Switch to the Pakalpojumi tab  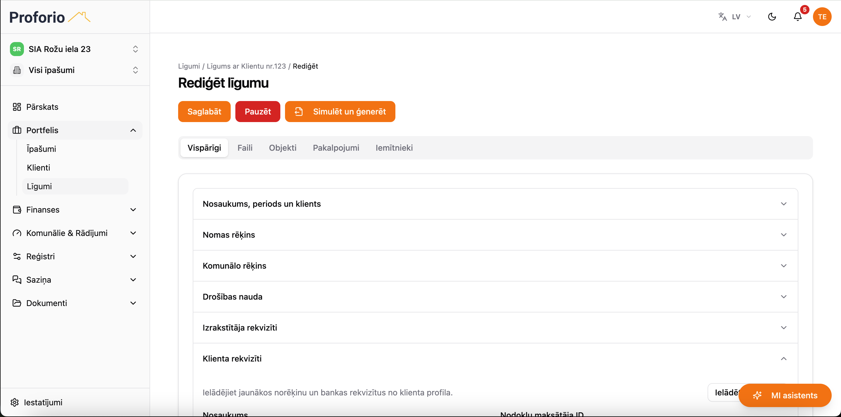point(336,148)
